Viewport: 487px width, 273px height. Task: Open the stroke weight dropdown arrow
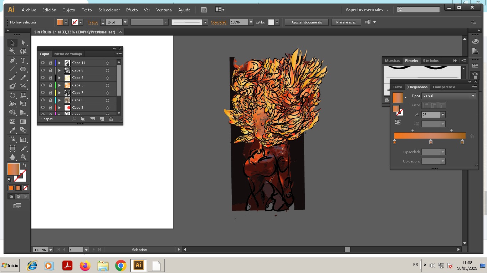[125, 22]
